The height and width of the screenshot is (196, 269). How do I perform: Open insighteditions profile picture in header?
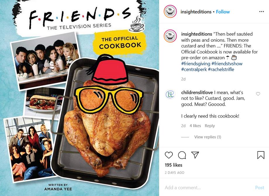point(170,11)
